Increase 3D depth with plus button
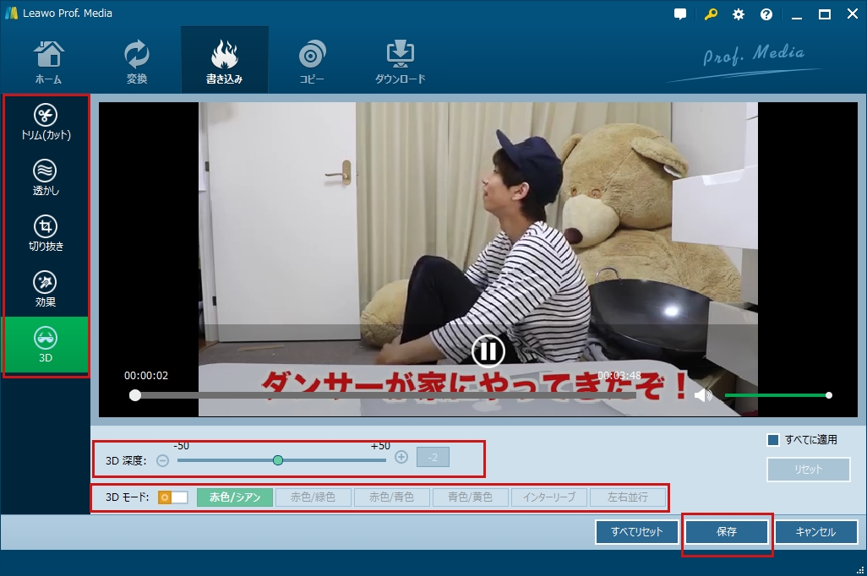The image size is (867, 576). [401, 457]
